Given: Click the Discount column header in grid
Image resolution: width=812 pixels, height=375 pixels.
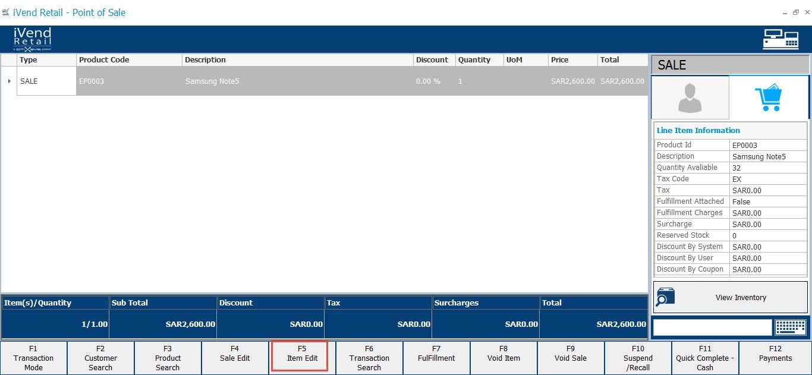Looking at the screenshot, I should point(434,60).
